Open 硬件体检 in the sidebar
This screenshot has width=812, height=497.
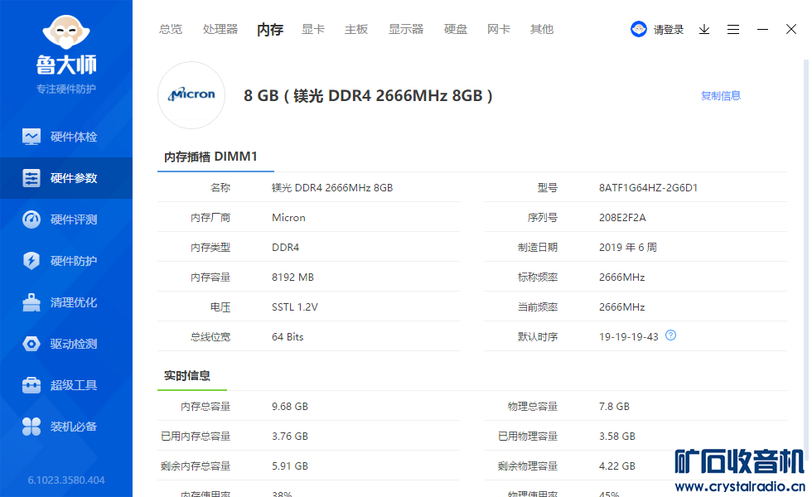tap(66, 137)
